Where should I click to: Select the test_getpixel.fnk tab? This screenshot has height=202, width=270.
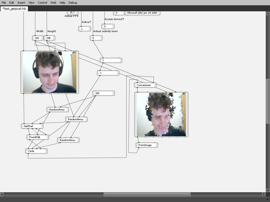(x=14, y=9)
